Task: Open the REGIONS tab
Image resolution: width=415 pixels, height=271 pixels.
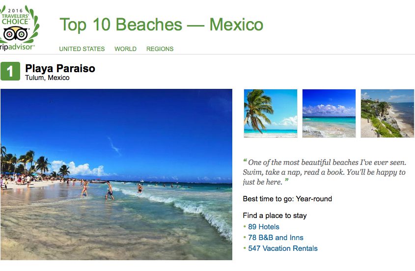Action: [x=160, y=49]
